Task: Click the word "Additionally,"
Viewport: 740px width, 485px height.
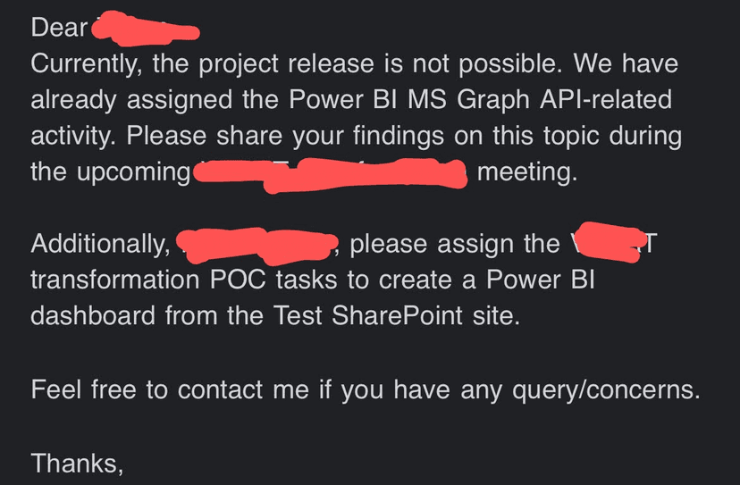Action: tap(100, 243)
